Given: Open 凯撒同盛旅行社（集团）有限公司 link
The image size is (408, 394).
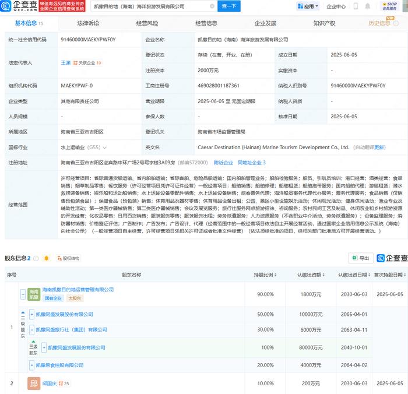Looking at the screenshot, I should tap(72, 330).
